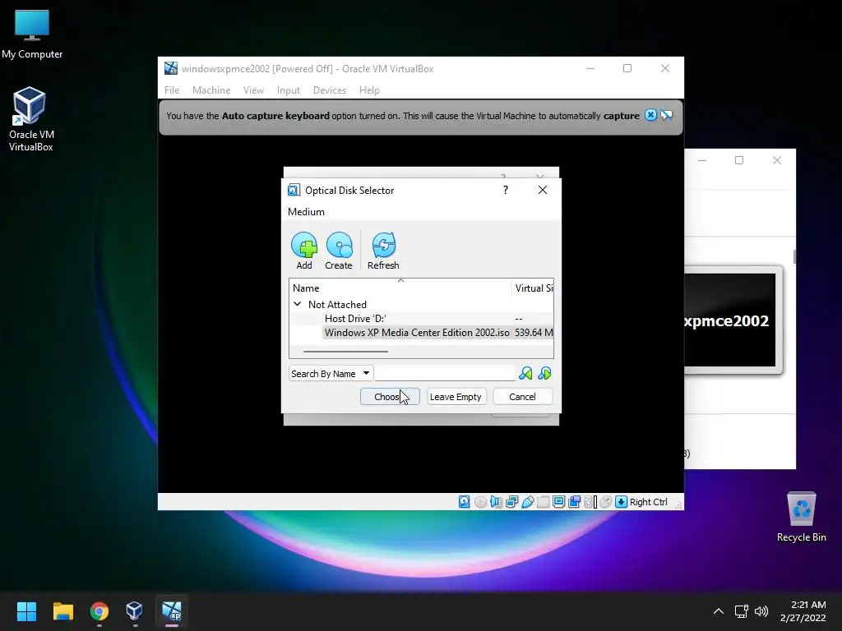This screenshot has width=842, height=631.
Task: Select Windows XP Media Center Edition 2002.iso
Action: (x=417, y=333)
